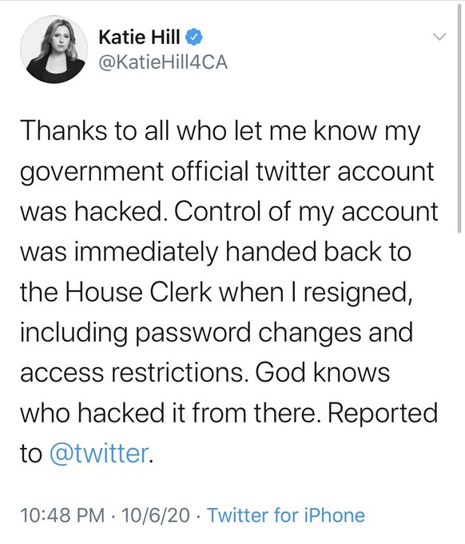Click the words "Thanks to all"
Screen dimensions: 465x544
94,131
